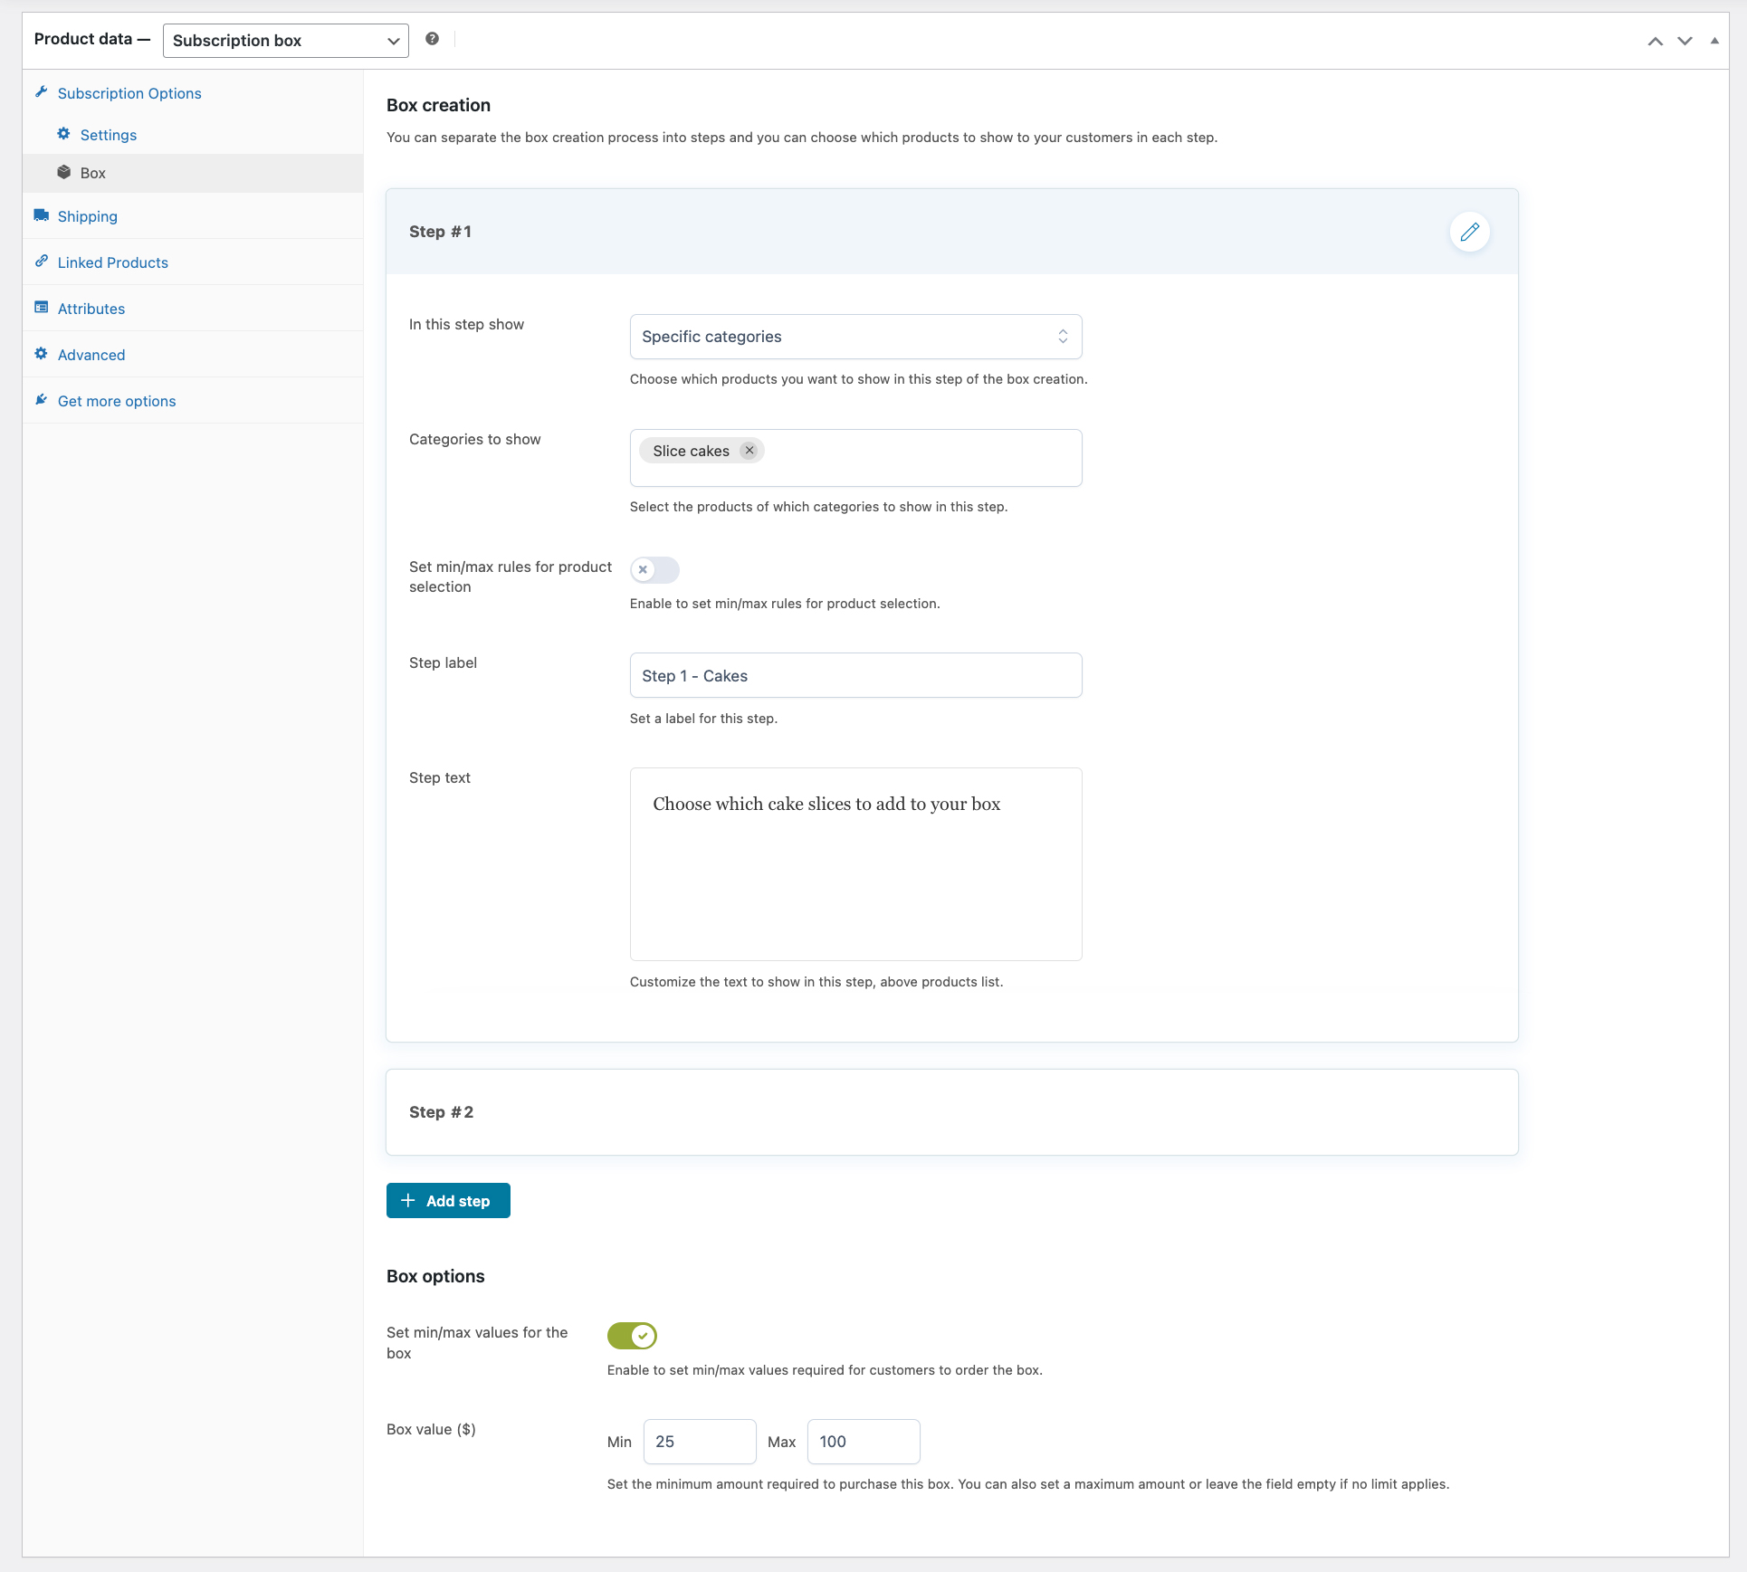The width and height of the screenshot is (1747, 1572).
Task: Click the help question mark icon
Action: pos(432,39)
